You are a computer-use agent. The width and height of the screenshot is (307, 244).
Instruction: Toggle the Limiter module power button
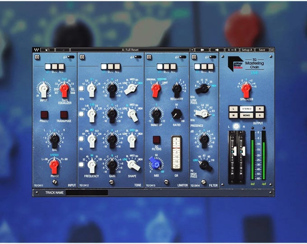click(x=149, y=57)
